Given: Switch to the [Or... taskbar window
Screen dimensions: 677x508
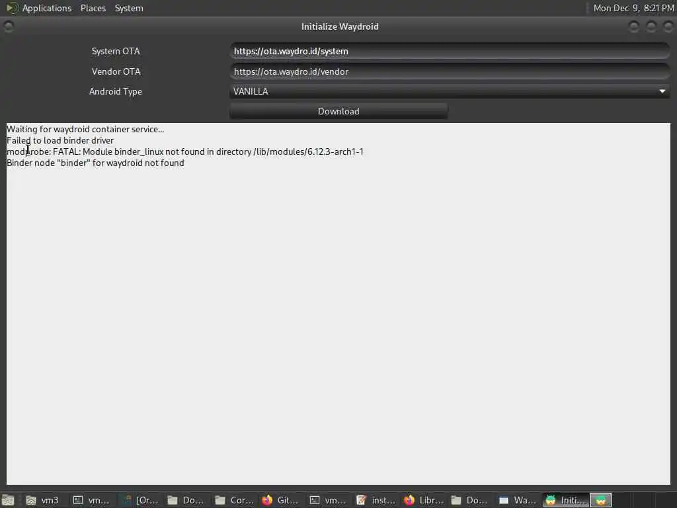Looking at the screenshot, I should click(x=140, y=500).
